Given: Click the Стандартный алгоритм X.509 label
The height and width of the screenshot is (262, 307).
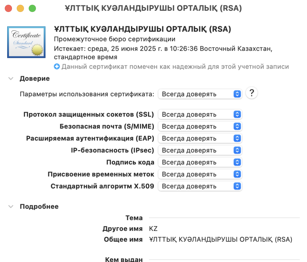Looking at the screenshot, I should point(103,186).
